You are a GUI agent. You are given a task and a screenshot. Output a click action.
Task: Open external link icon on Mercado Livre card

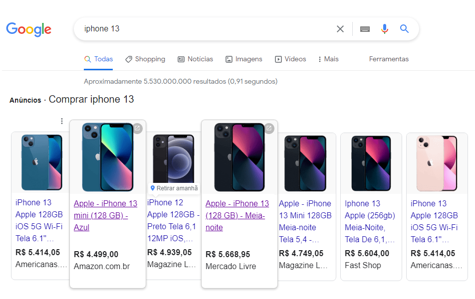tap(269, 128)
